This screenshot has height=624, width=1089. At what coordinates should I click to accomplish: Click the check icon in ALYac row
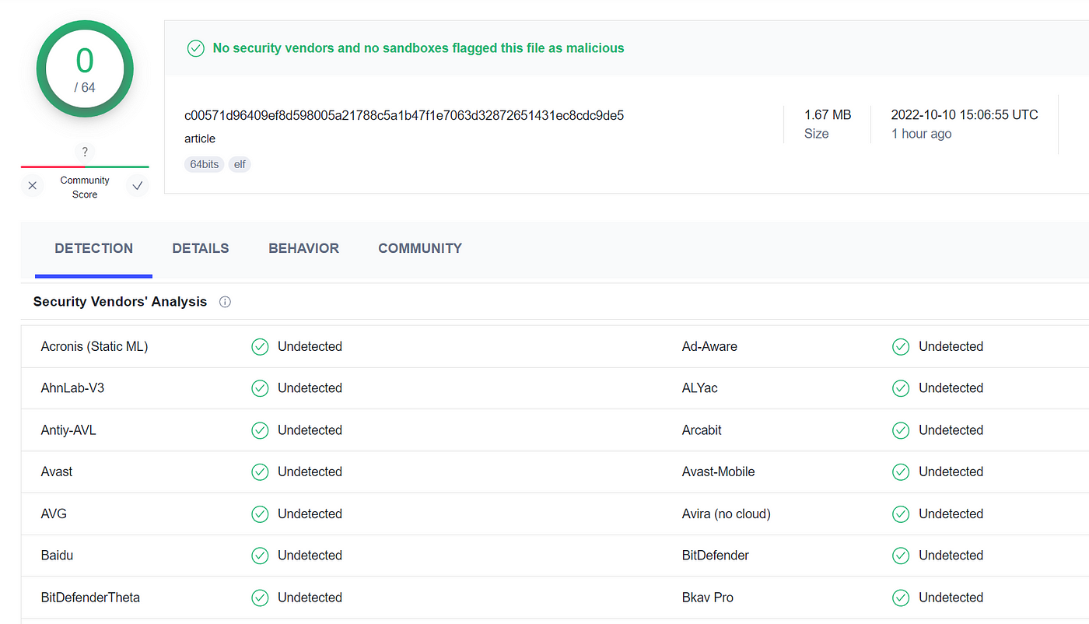coord(901,388)
